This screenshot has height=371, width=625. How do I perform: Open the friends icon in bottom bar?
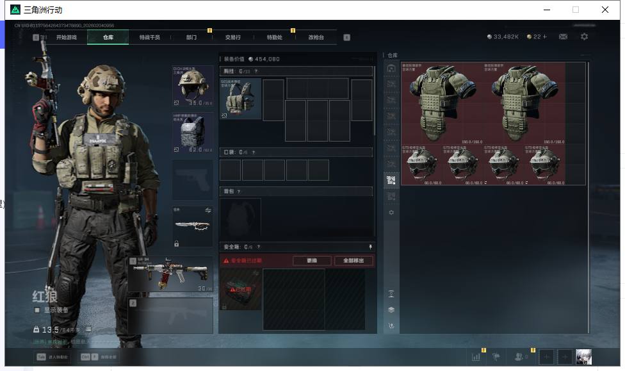[x=520, y=357]
